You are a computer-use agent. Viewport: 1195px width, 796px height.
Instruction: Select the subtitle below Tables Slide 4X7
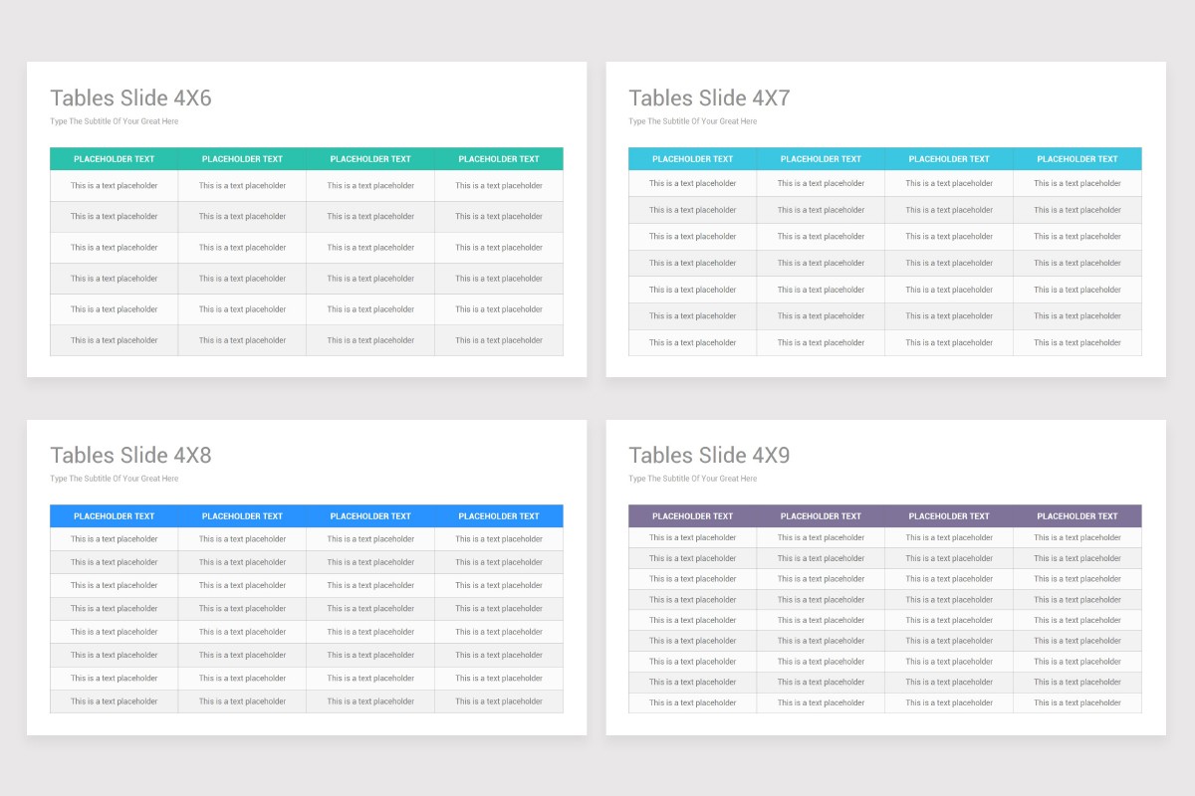(693, 121)
